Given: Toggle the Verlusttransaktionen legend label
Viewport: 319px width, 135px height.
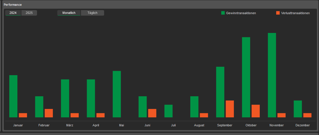Looking at the screenshot, I should point(295,13).
